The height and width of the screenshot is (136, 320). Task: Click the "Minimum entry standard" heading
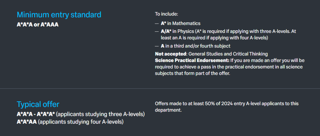[59, 15]
